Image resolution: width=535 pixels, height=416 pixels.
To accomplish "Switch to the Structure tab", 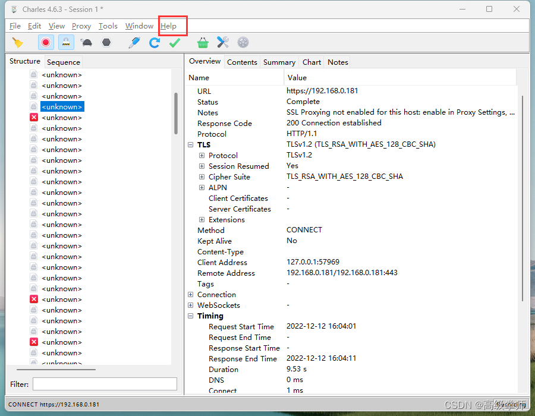I will click(25, 61).
